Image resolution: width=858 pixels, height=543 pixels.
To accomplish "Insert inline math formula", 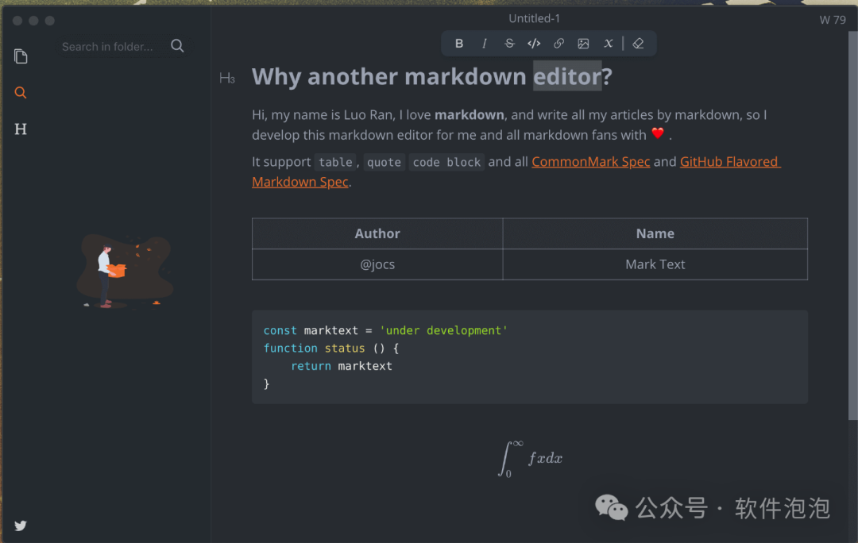I will click(x=608, y=43).
